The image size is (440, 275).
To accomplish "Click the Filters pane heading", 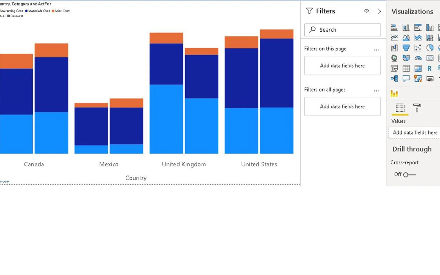I will tap(326, 11).
